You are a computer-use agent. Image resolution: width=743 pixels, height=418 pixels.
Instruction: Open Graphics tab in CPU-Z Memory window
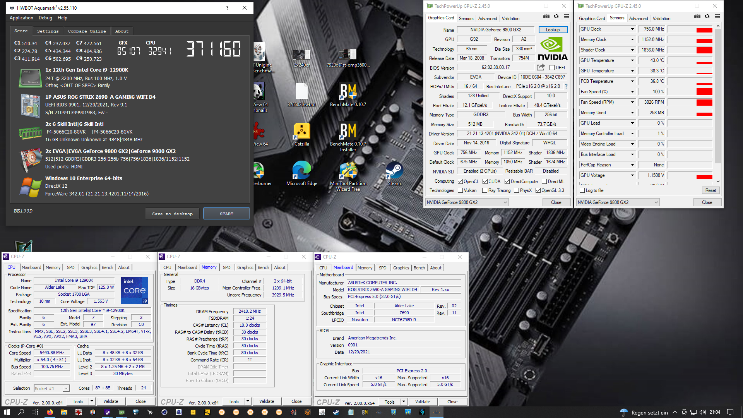click(245, 267)
